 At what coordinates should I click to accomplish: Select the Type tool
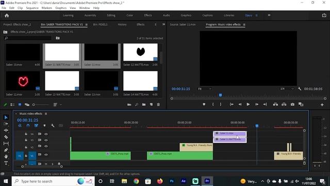pyautogui.click(x=6, y=163)
